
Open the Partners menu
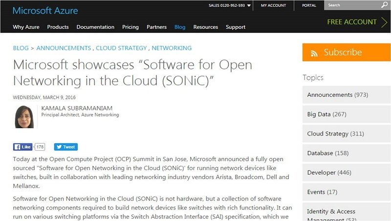coord(156,27)
